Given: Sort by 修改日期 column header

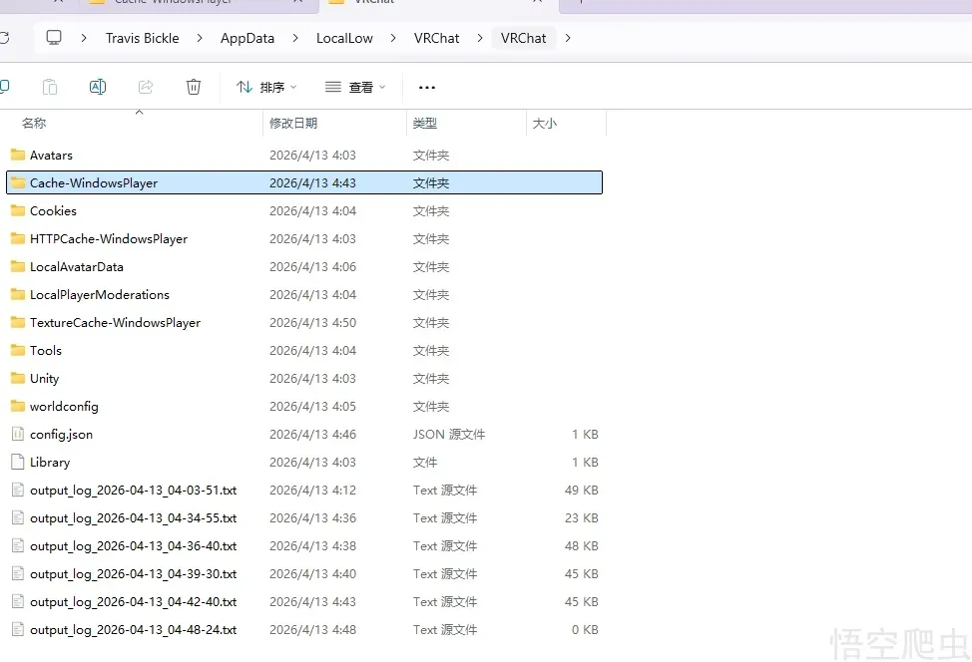Looking at the screenshot, I should 293,124.
